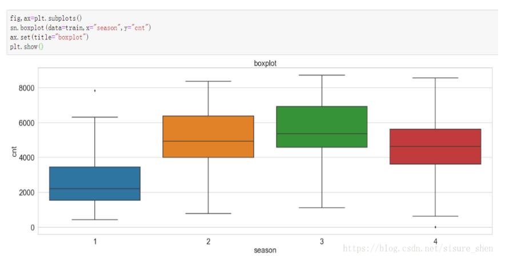The height and width of the screenshot is (262, 505).
Task: Click the plt.show() code line
Action: click(x=27, y=46)
